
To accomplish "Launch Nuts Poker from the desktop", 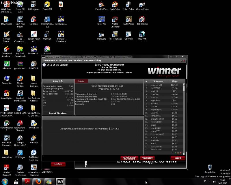I will pos(128,21).
